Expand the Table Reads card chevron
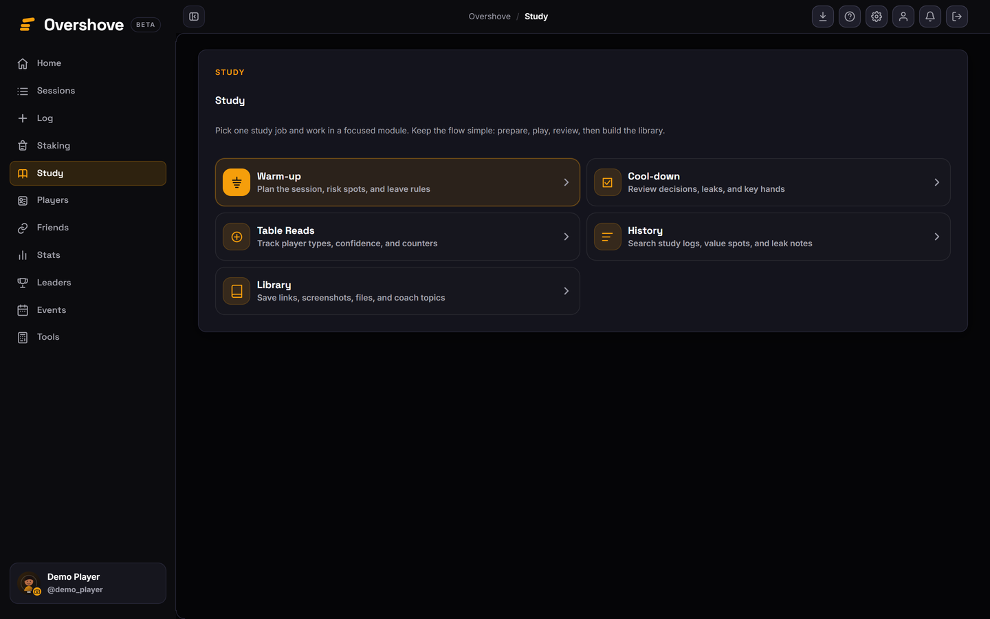 566,237
